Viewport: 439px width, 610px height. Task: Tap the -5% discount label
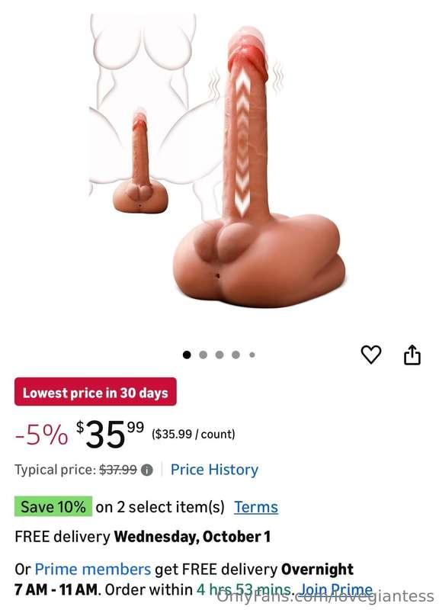[42, 435]
